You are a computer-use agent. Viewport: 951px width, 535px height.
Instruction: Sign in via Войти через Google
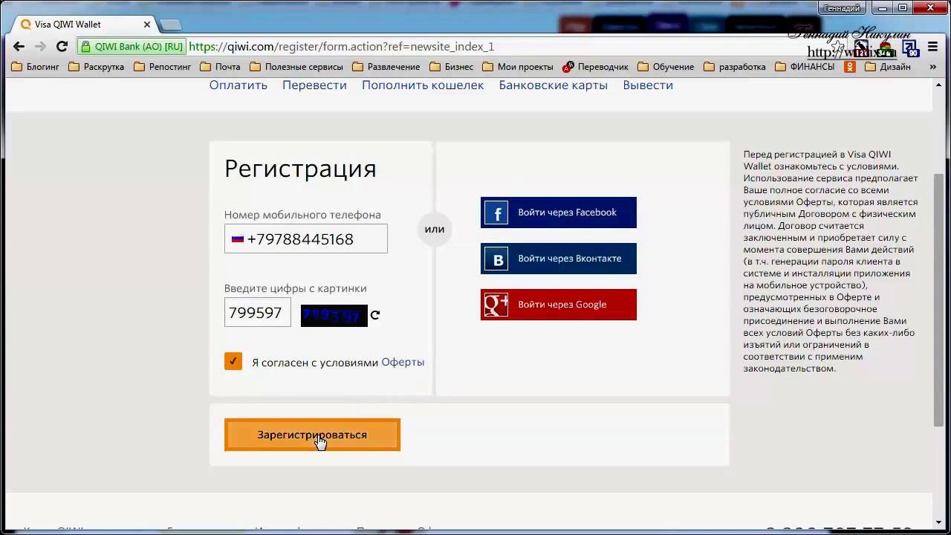click(x=559, y=305)
